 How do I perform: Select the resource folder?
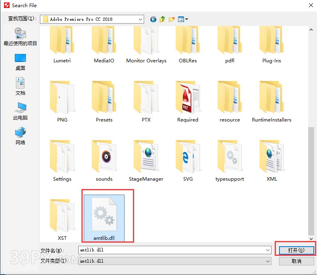(x=230, y=102)
